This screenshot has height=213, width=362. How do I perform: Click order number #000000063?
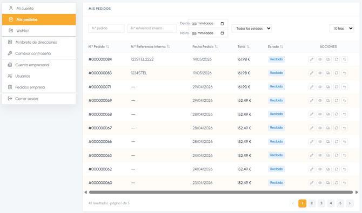[x=100, y=156]
